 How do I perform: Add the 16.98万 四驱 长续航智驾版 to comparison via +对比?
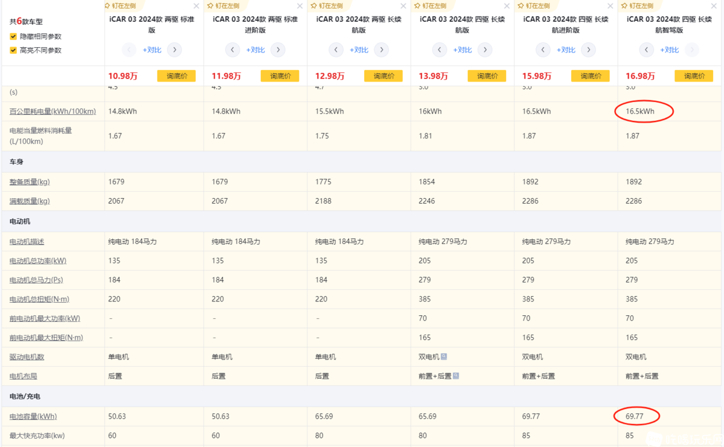click(669, 50)
